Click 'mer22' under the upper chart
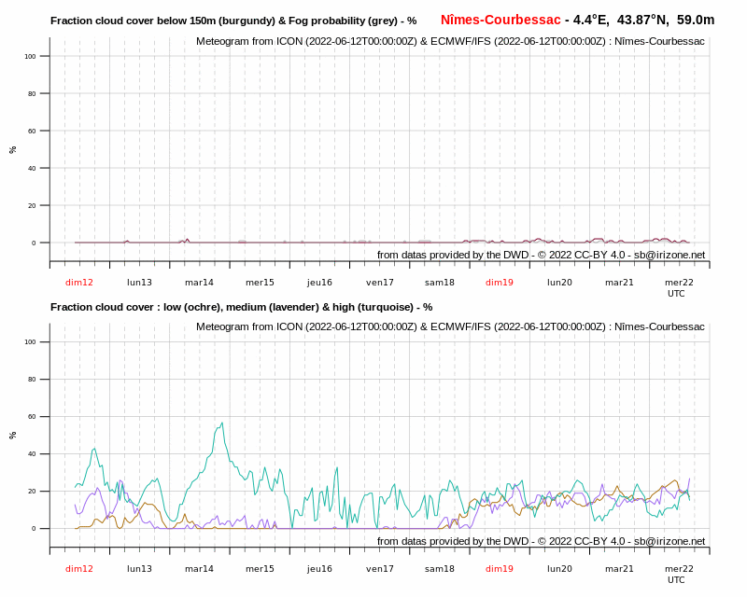747x597 pixels. click(680, 283)
